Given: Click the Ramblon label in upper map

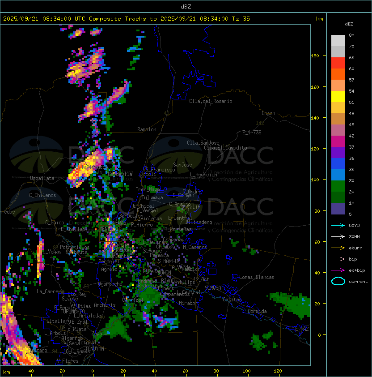Looking at the screenshot, I should click(147, 129).
